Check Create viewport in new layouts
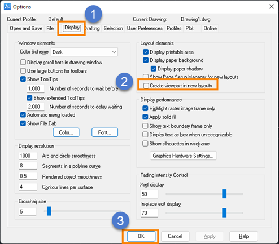The width and height of the screenshot is (279, 244). click(x=146, y=86)
